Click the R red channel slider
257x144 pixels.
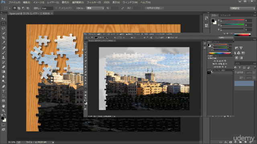click(233, 20)
